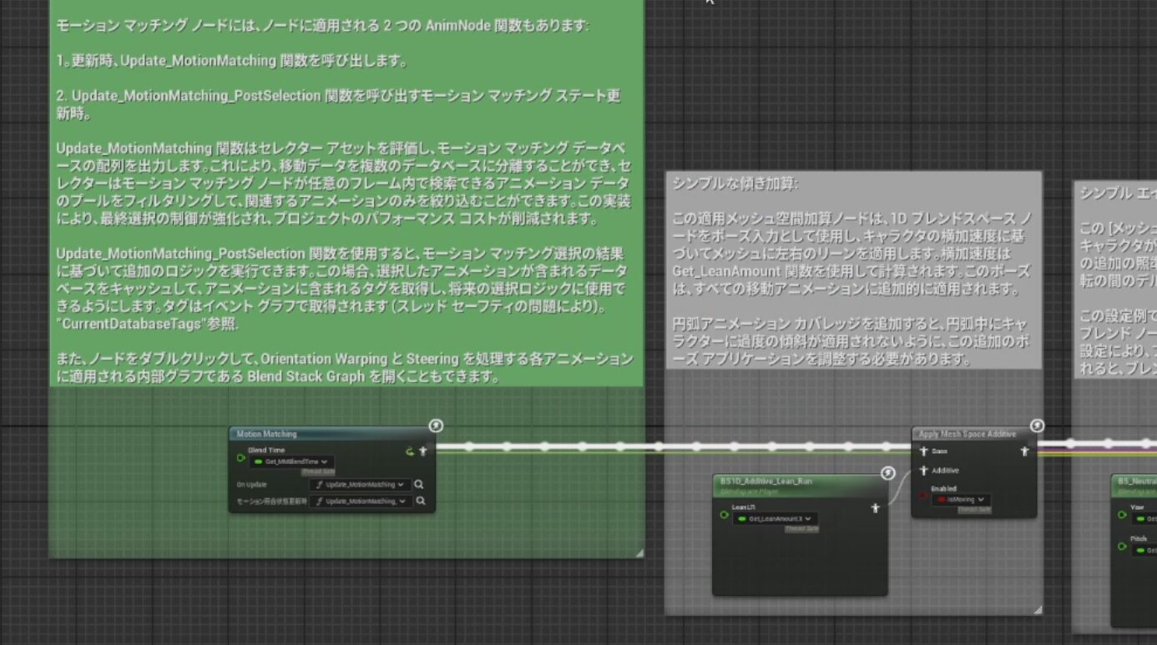Image resolution: width=1157 pixels, height=645 pixels.
Task: Click the circular arrow badge above Motion Matching node
Action: pyautogui.click(x=436, y=426)
